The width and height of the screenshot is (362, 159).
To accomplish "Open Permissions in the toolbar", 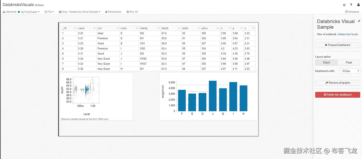I will click(113, 12).
